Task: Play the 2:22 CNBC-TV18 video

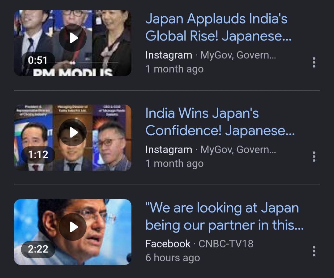Action: coord(73,227)
